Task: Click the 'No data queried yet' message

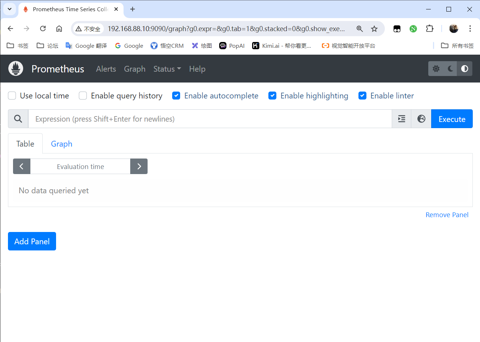Action: pos(54,191)
